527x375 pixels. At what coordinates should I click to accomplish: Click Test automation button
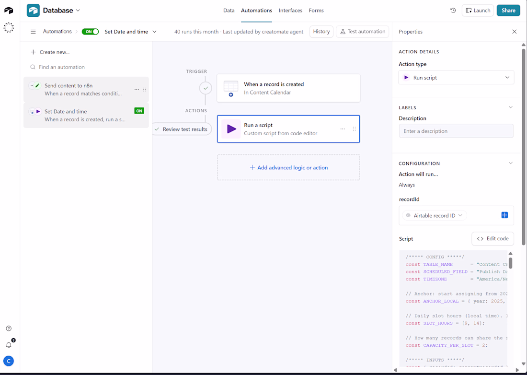[x=362, y=31]
